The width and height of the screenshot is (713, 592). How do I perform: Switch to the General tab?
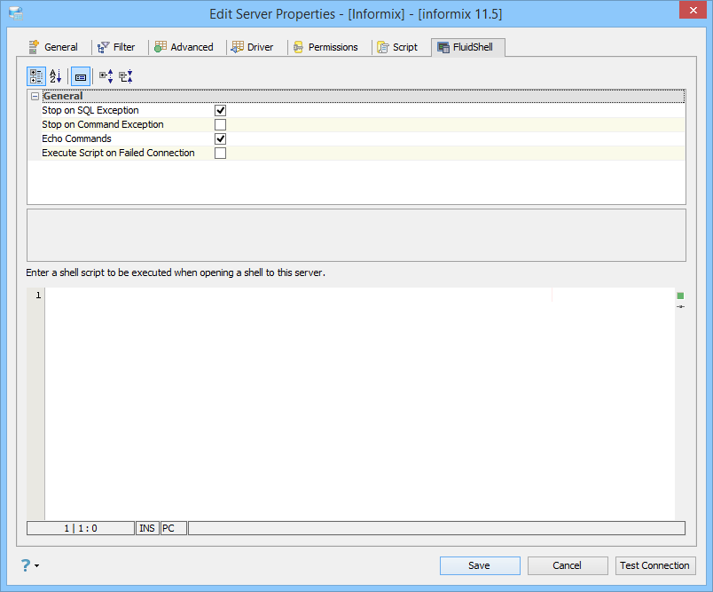click(53, 47)
